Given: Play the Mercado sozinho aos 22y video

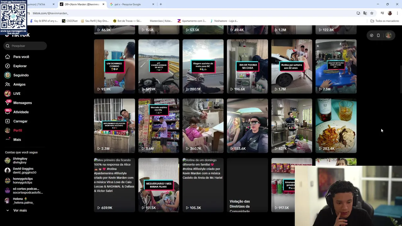Looking at the screenshot, I should (x=159, y=126).
